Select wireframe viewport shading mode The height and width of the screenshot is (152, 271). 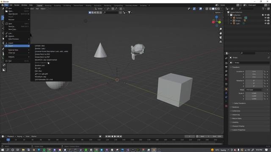coord(210,8)
